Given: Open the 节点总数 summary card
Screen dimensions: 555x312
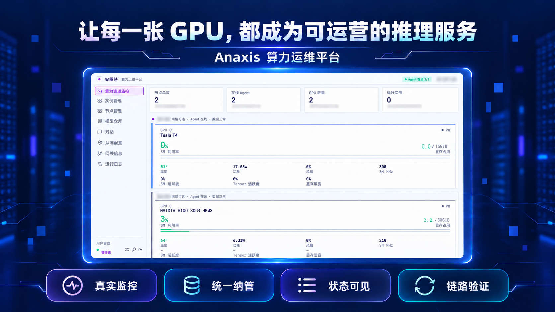Looking at the screenshot, I should tap(187, 100).
